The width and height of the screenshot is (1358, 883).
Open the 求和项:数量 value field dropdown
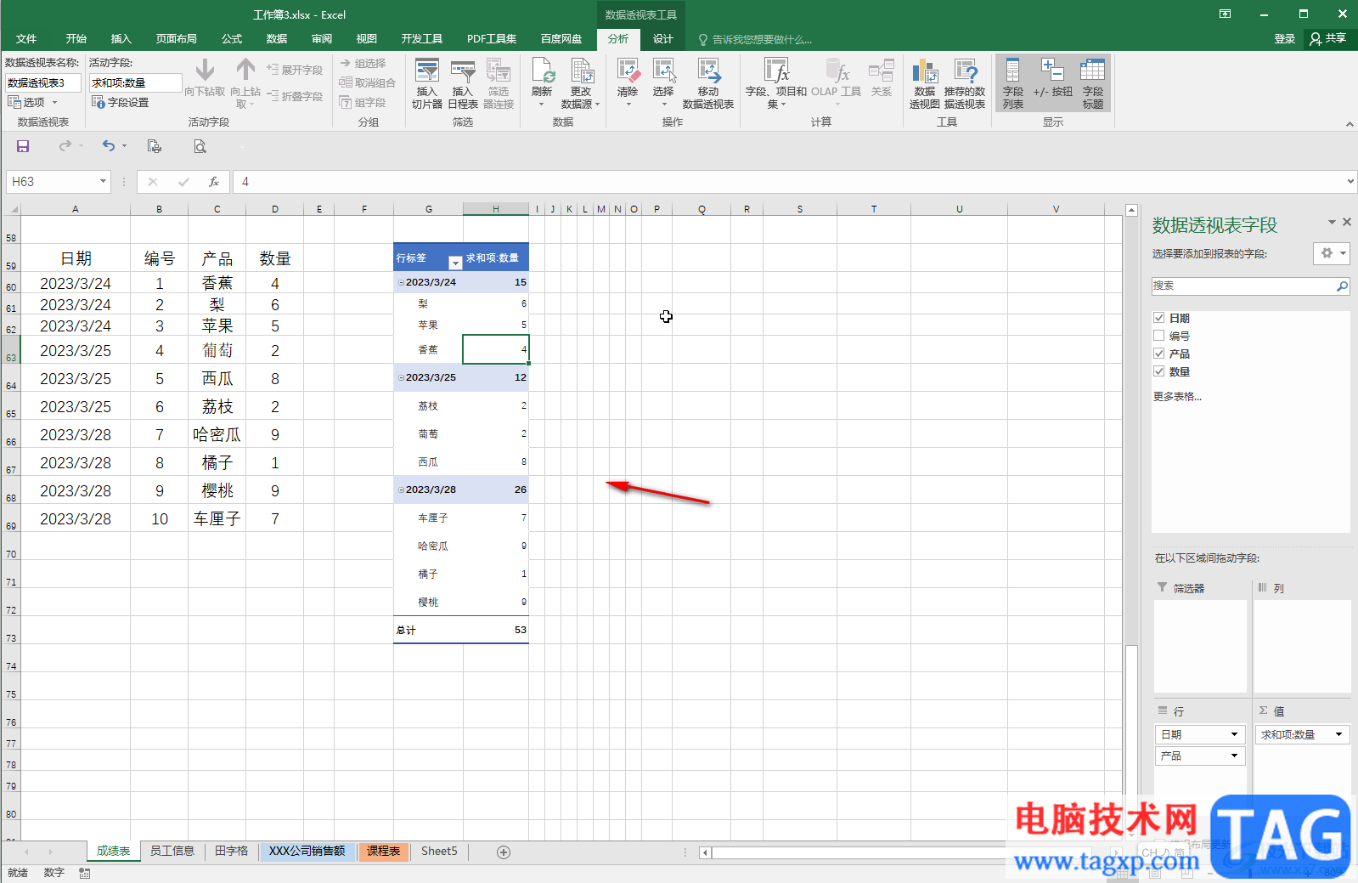click(1339, 734)
